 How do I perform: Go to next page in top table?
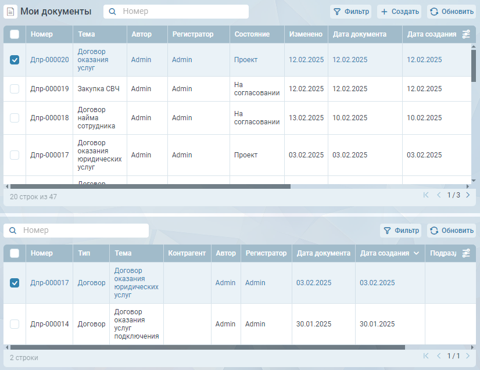tap(468, 195)
